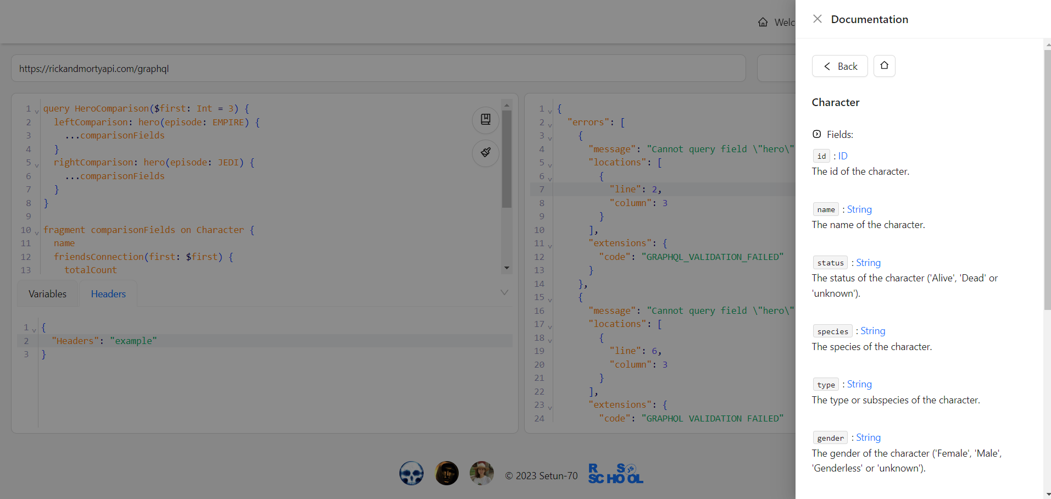
Task: Open the ID type link for id
Action: 843,156
